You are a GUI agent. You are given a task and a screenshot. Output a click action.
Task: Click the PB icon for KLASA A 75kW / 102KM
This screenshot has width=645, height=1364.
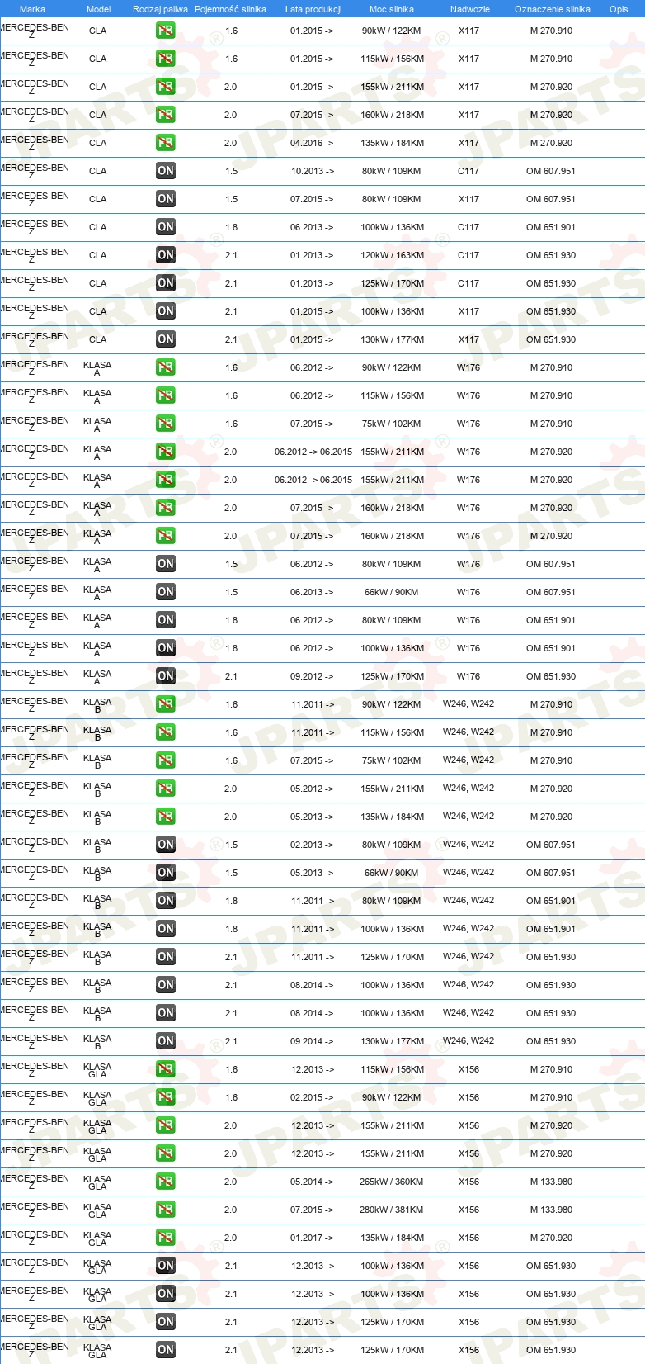tap(166, 424)
